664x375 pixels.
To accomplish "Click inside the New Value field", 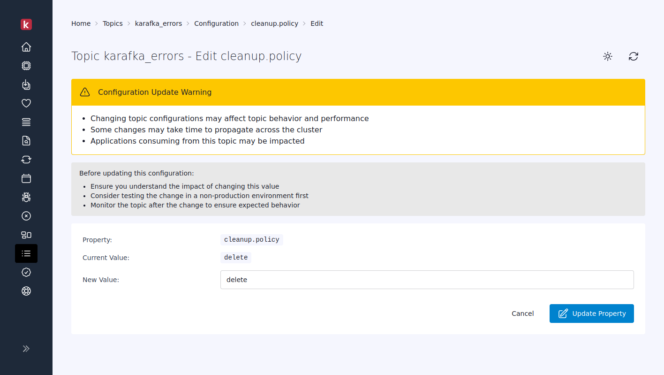I will coord(427,279).
